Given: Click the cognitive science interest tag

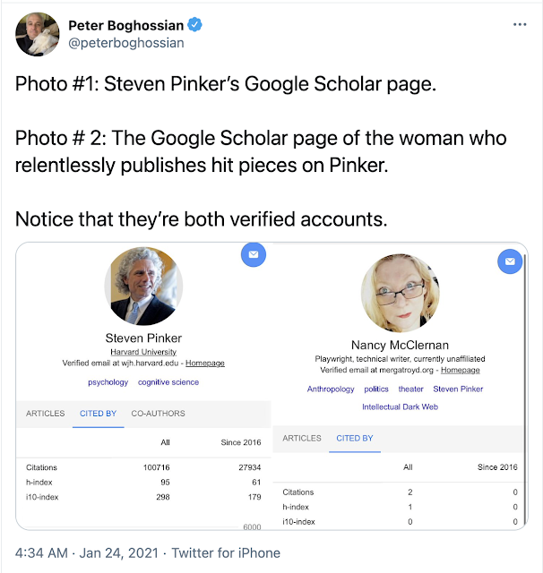Looking at the screenshot, I should point(168,382).
